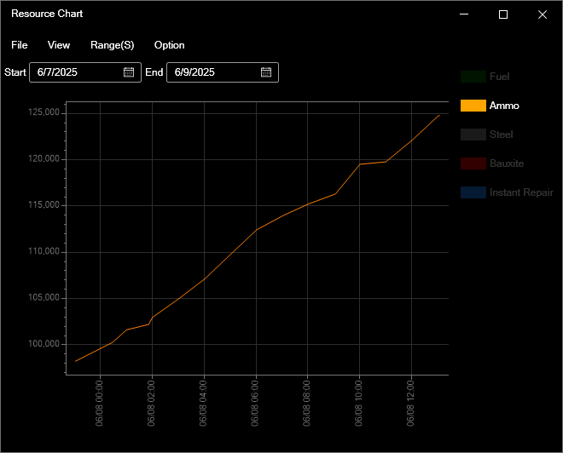Toggle the Steel series color swatch
This screenshot has height=453, width=563.
click(x=473, y=135)
